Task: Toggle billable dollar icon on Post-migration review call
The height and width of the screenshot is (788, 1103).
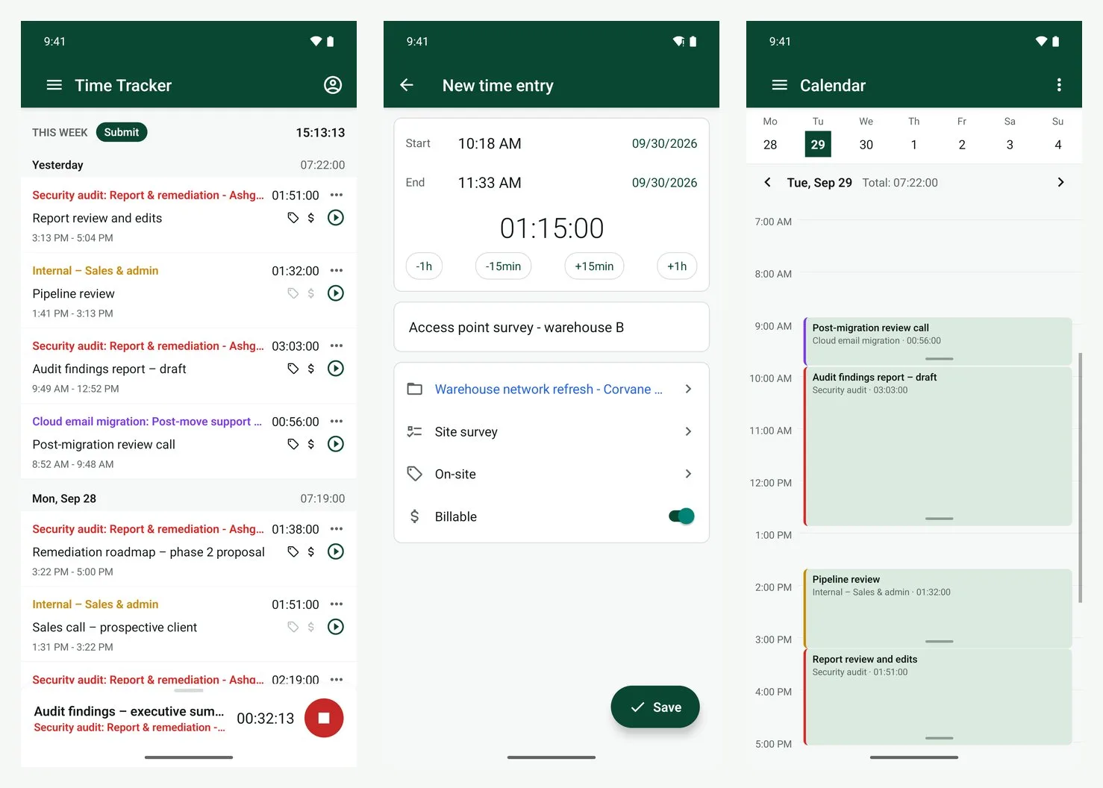Action: click(311, 444)
